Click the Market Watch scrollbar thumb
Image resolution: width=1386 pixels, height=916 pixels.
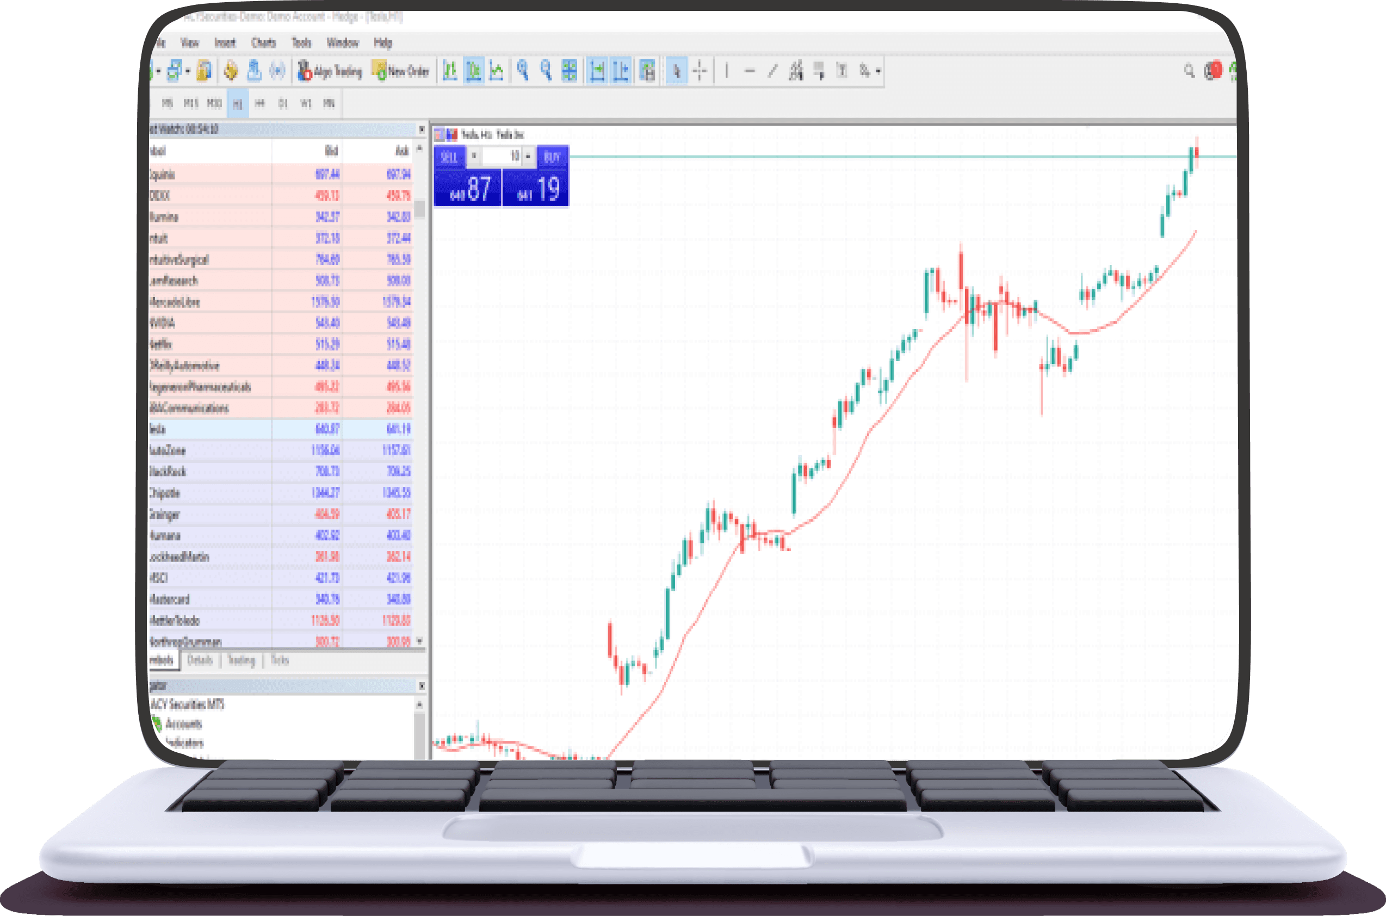tap(419, 208)
